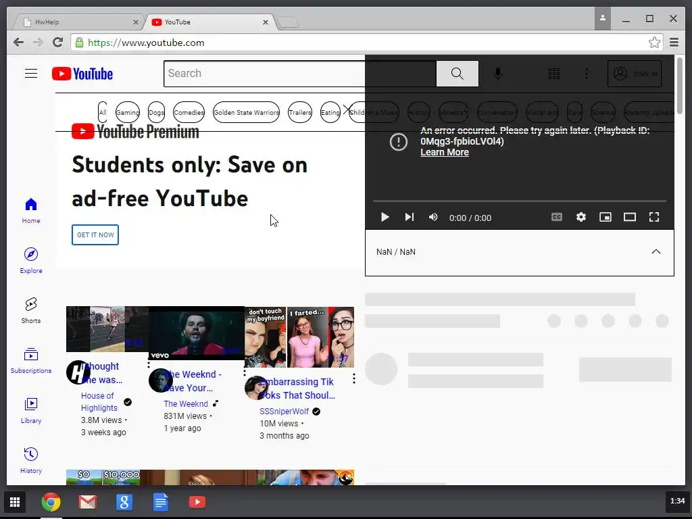Open House of Highlights channel link
The height and width of the screenshot is (519, 692).
click(99, 401)
